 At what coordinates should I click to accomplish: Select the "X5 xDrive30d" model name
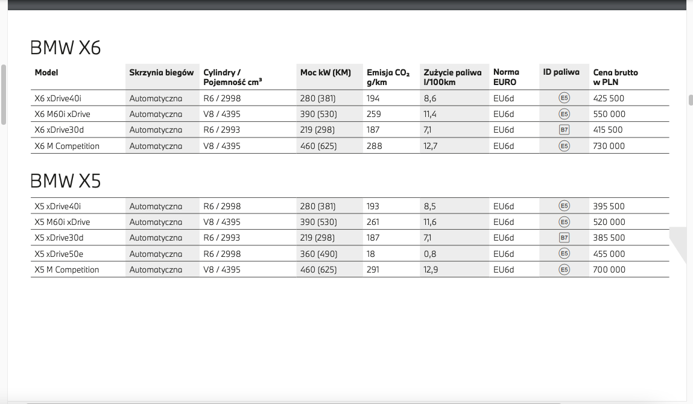point(59,238)
